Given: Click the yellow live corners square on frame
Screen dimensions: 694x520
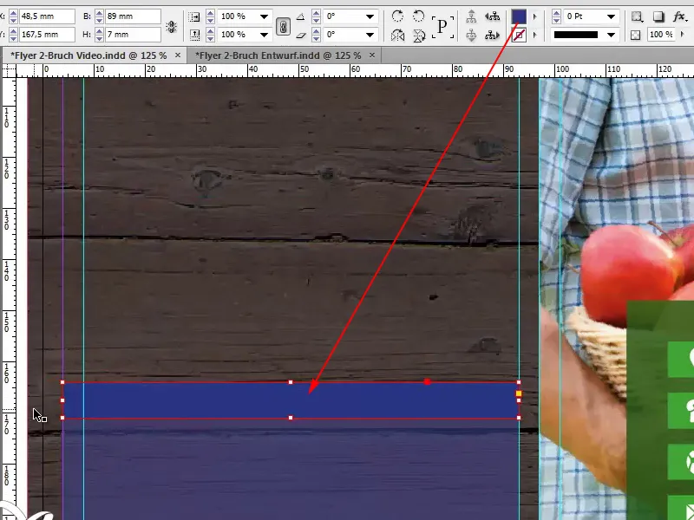Looking at the screenshot, I should point(519,393).
